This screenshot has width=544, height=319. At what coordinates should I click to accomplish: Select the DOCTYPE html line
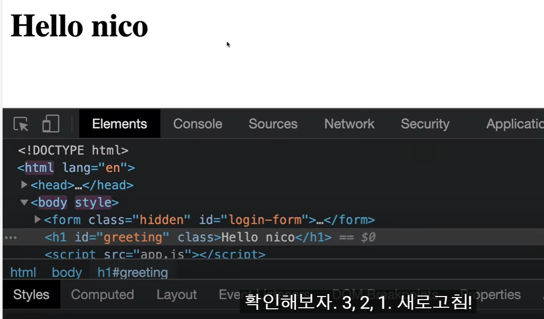click(73, 151)
